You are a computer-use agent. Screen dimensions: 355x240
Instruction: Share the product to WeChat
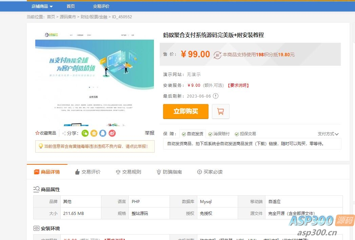[85, 133]
